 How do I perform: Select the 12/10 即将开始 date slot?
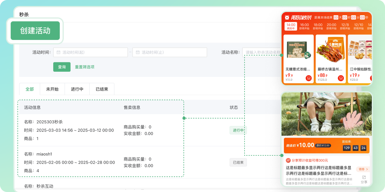(359, 26)
